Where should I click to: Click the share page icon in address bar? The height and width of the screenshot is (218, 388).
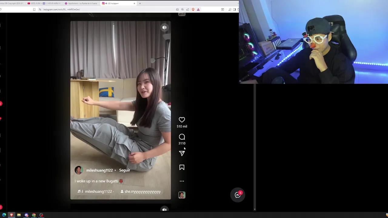[x=188, y=9]
